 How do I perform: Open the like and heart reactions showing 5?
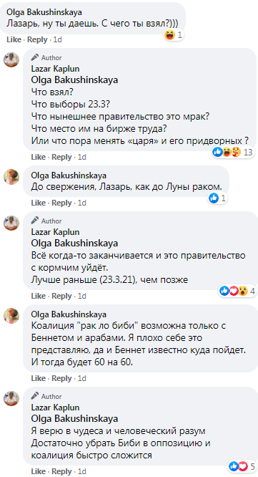pyautogui.click(x=242, y=466)
